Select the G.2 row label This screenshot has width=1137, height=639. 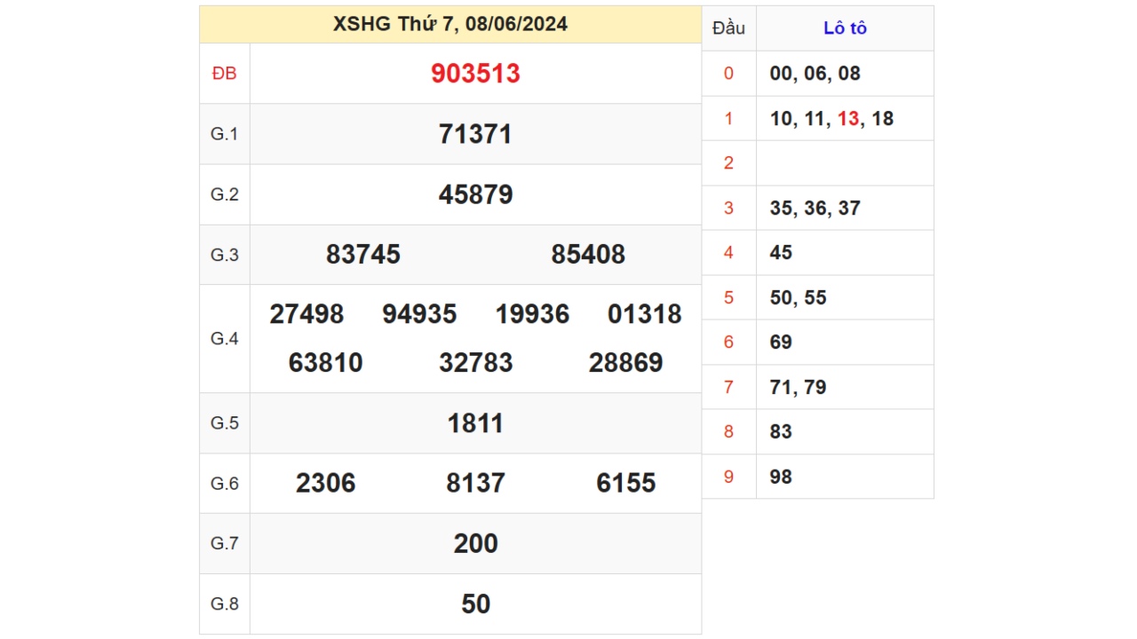(225, 194)
